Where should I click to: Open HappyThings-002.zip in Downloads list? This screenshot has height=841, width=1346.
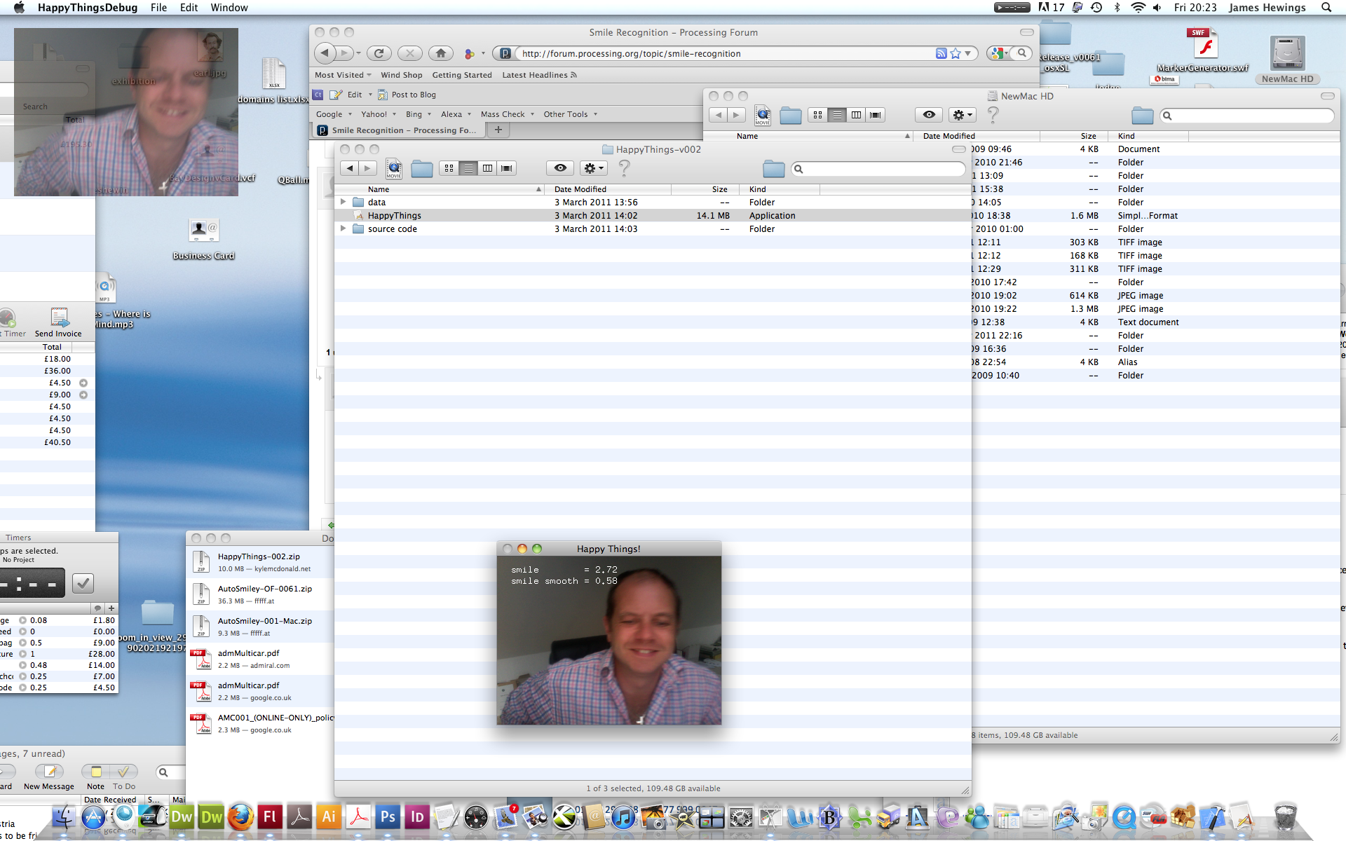point(260,562)
